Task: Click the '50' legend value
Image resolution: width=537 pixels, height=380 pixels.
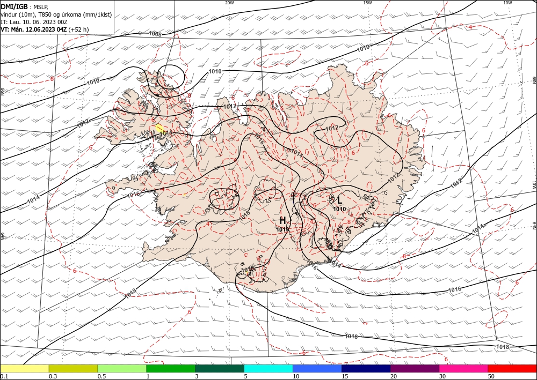Action: pyautogui.click(x=491, y=377)
